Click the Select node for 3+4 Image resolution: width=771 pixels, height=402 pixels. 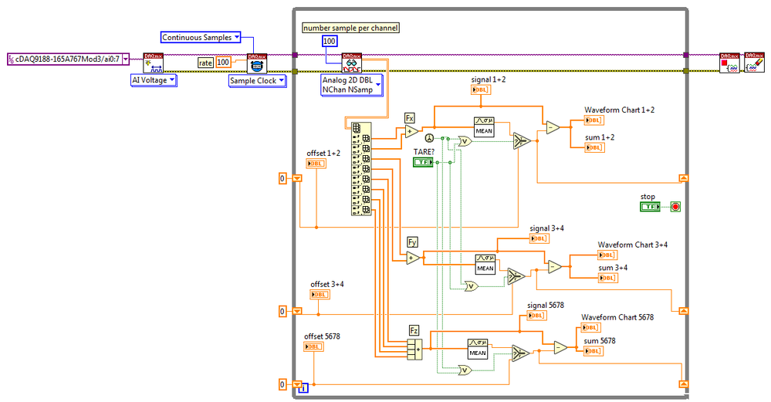[516, 276]
